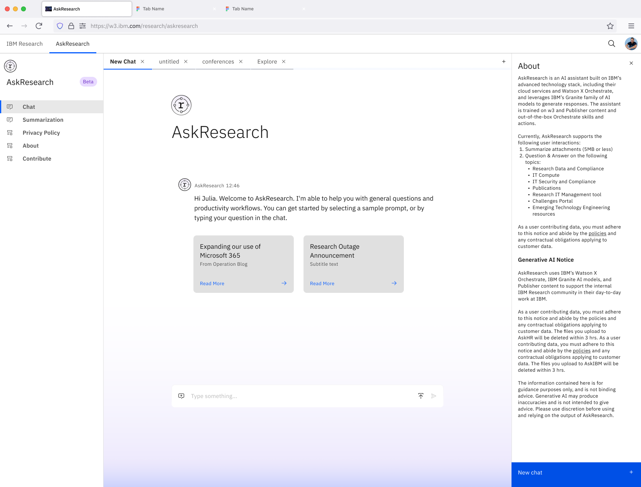Open browser hamburger menu

click(x=631, y=26)
